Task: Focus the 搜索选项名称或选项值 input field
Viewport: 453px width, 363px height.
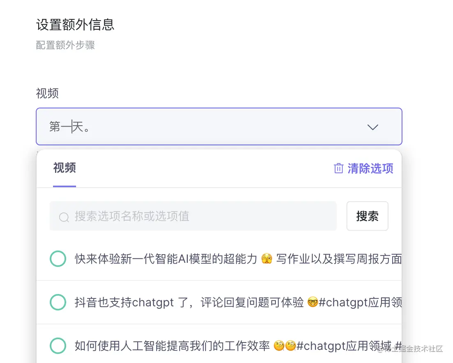Action: [x=193, y=216]
